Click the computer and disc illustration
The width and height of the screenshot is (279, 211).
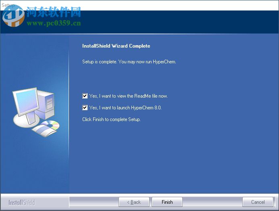click(x=36, y=112)
